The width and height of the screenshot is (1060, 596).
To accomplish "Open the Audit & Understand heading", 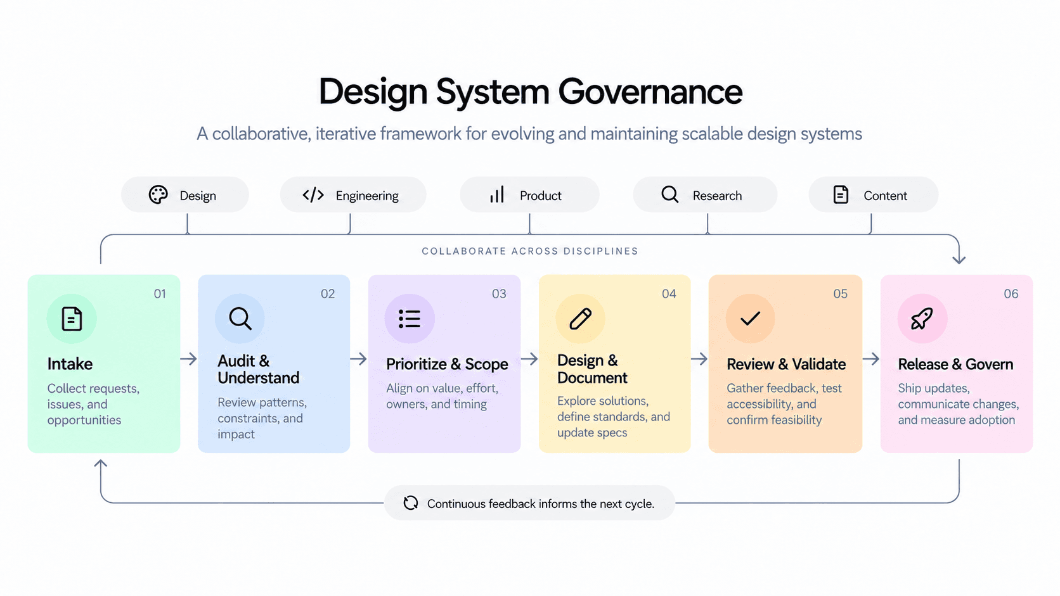I will click(259, 369).
